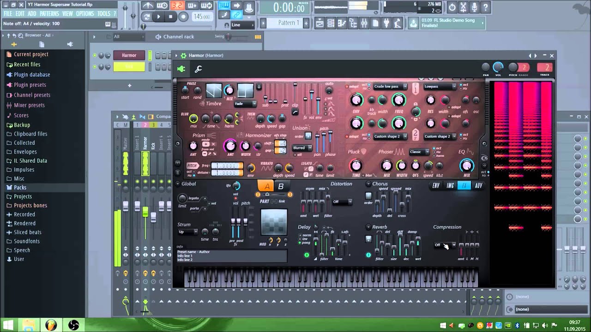Image resolution: width=591 pixels, height=332 pixels.
Task: Toggle the Reverb enable green button
Action: [x=368, y=255]
